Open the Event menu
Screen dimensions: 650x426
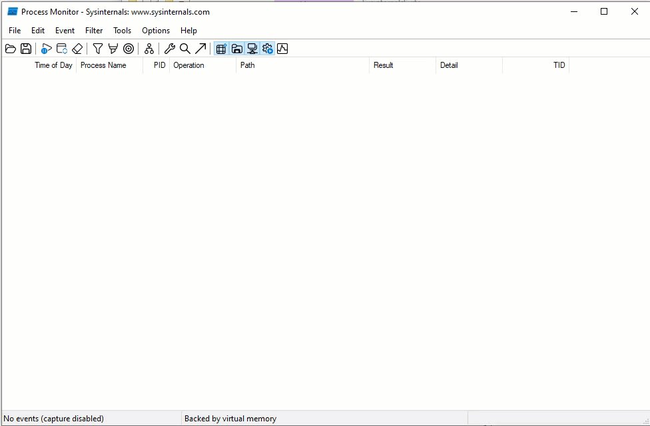click(x=65, y=31)
